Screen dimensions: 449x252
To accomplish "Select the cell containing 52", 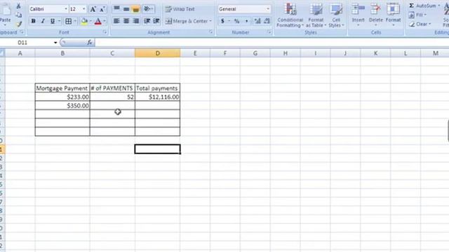I will pyautogui.click(x=112, y=97).
